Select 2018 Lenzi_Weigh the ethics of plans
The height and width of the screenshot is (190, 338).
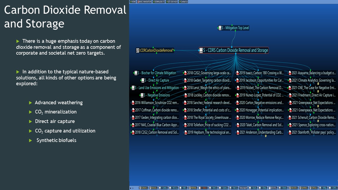click(208, 88)
